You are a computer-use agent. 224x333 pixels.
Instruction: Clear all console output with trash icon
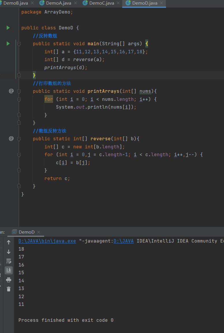pyautogui.click(x=9, y=289)
